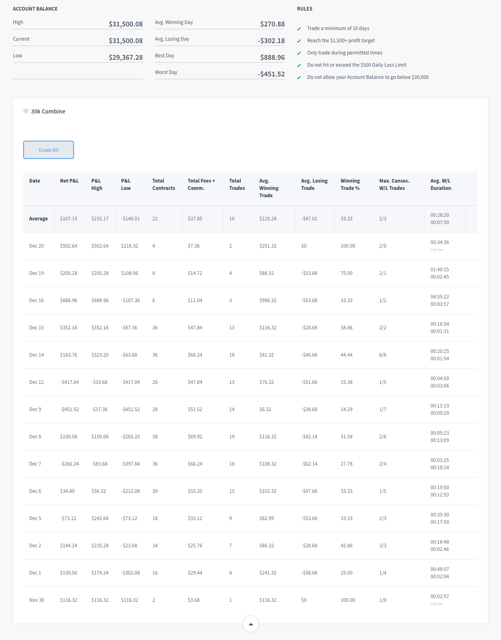Open the Nov 30 row
The width and height of the screenshot is (501, 640).
click(x=37, y=600)
